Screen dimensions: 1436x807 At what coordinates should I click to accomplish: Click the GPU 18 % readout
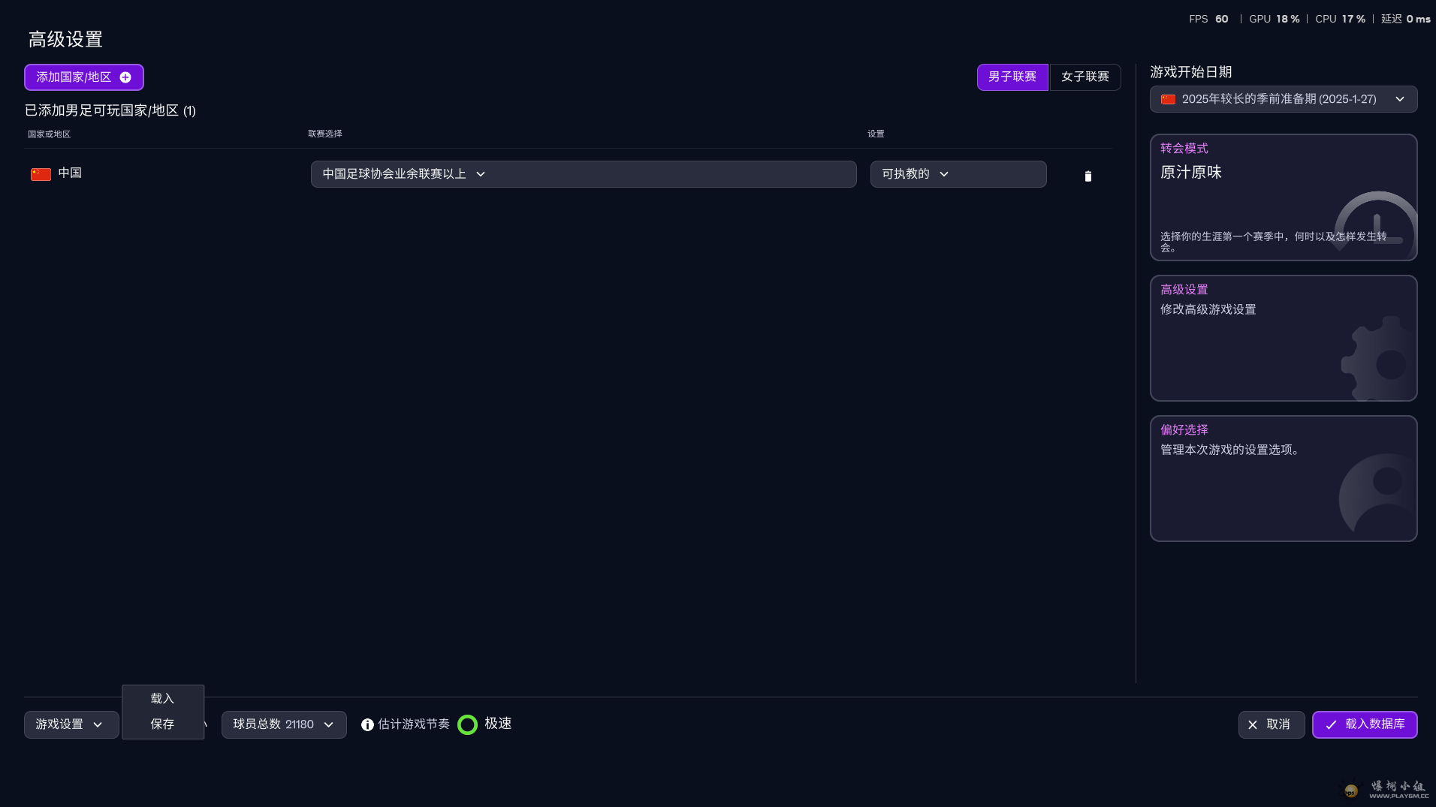pyautogui.click(x=1274, y=19)
